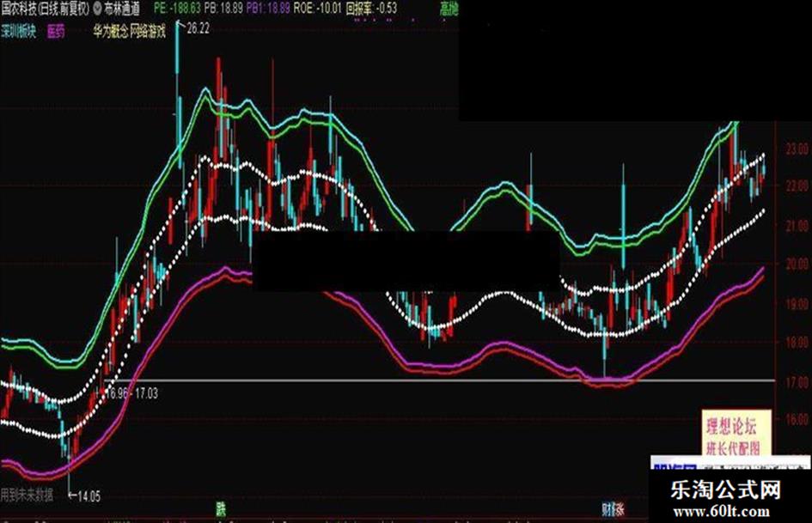This screenshot has width=812, height=523.
Task: Click the 26.22 high price label
Action: pos(198,28)
